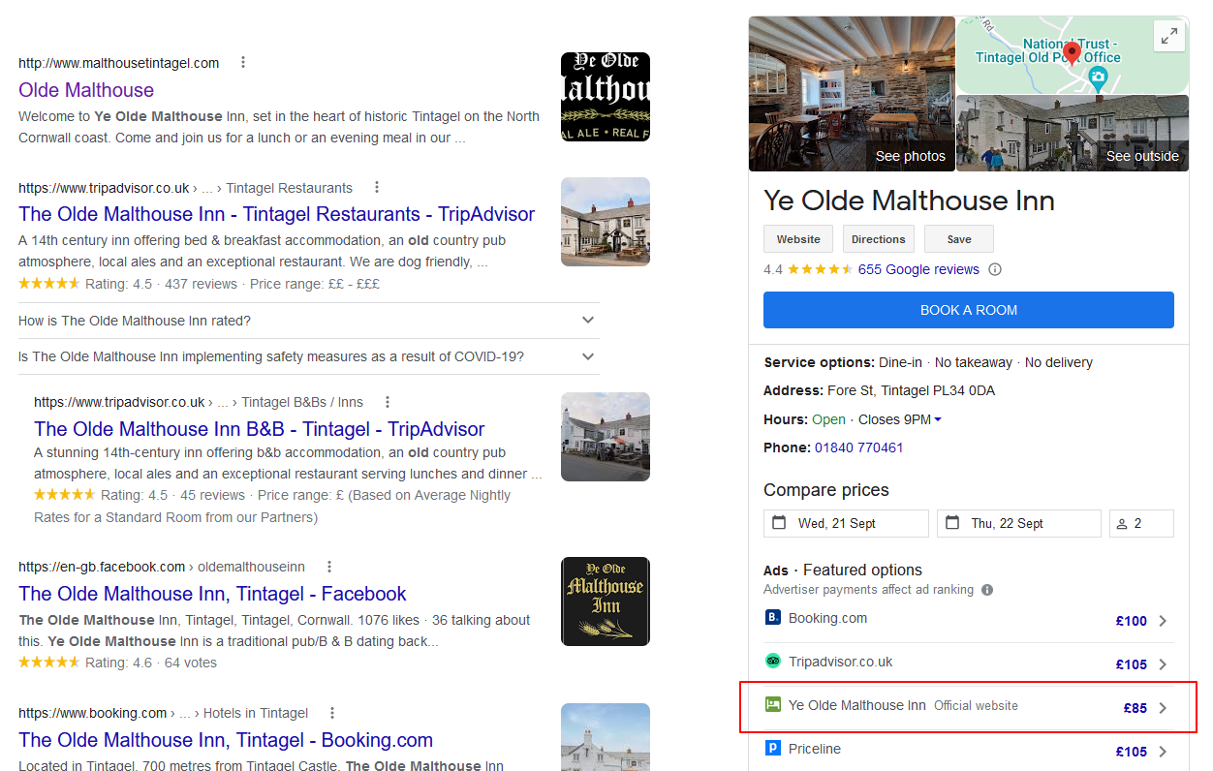This screenshot has height=771, width=1213.
Task: Click the Tripadvisor owl logo icon
Action: point(773,662)
